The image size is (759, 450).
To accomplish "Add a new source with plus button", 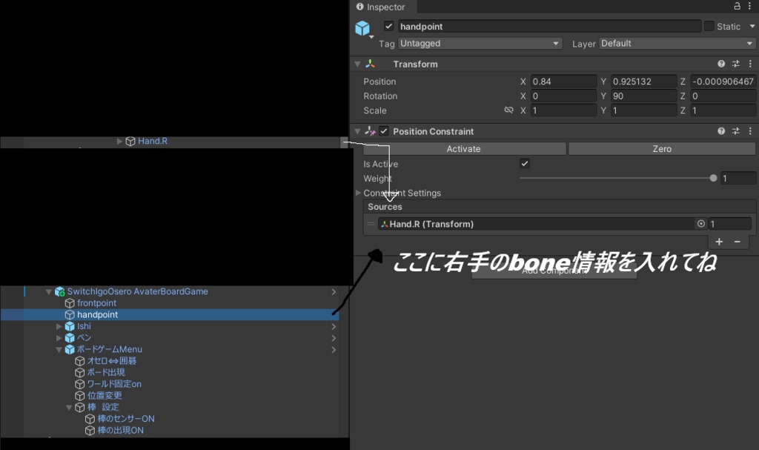I will coord(719,242).
